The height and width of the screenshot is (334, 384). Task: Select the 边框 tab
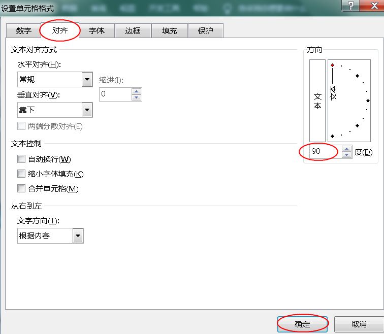[133, 31]
